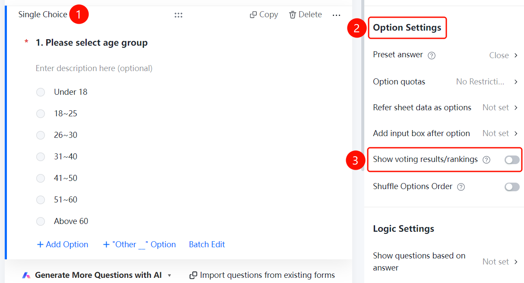Image resolution: width=524 pixels, height=283 pixels.
Task: Open dropdown arrow beside Generate More Questions
Action: [170, 276]
